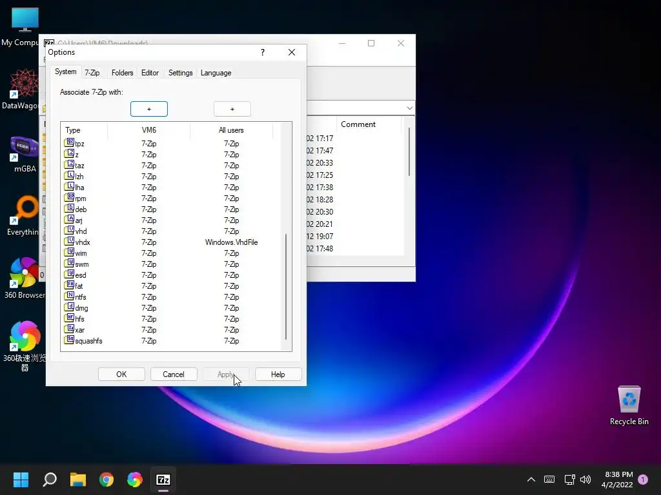
Task: Click the esd file type icon
Action: 69,274
